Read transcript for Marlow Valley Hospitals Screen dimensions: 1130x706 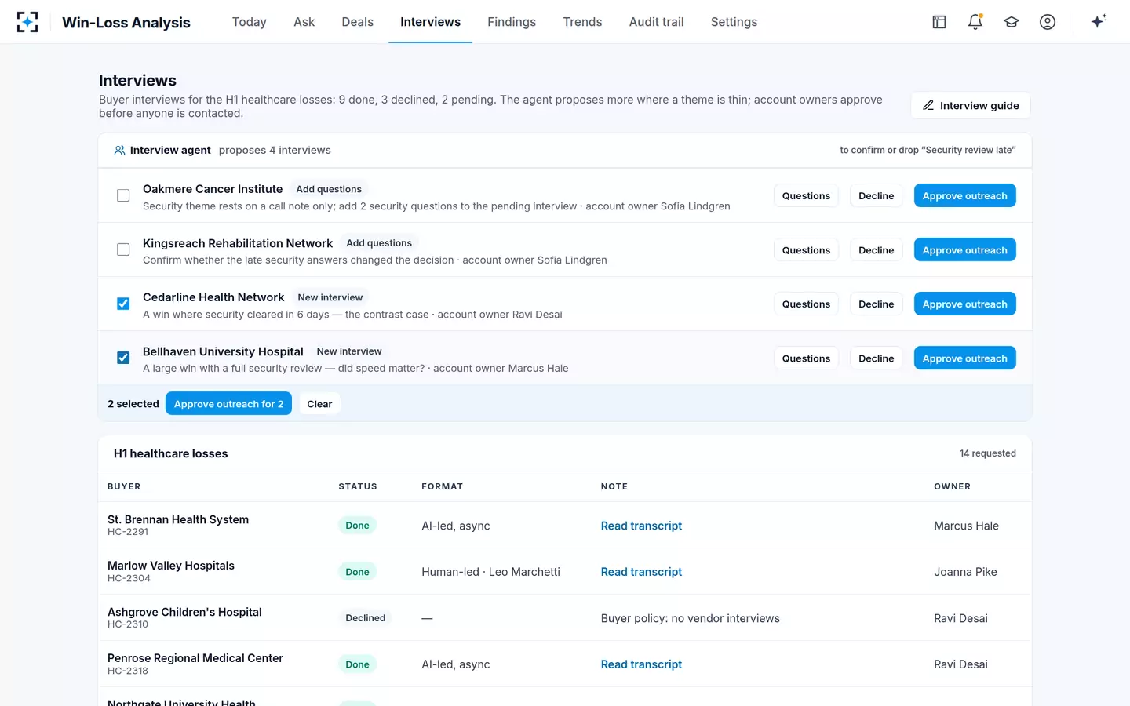[641, 572]
